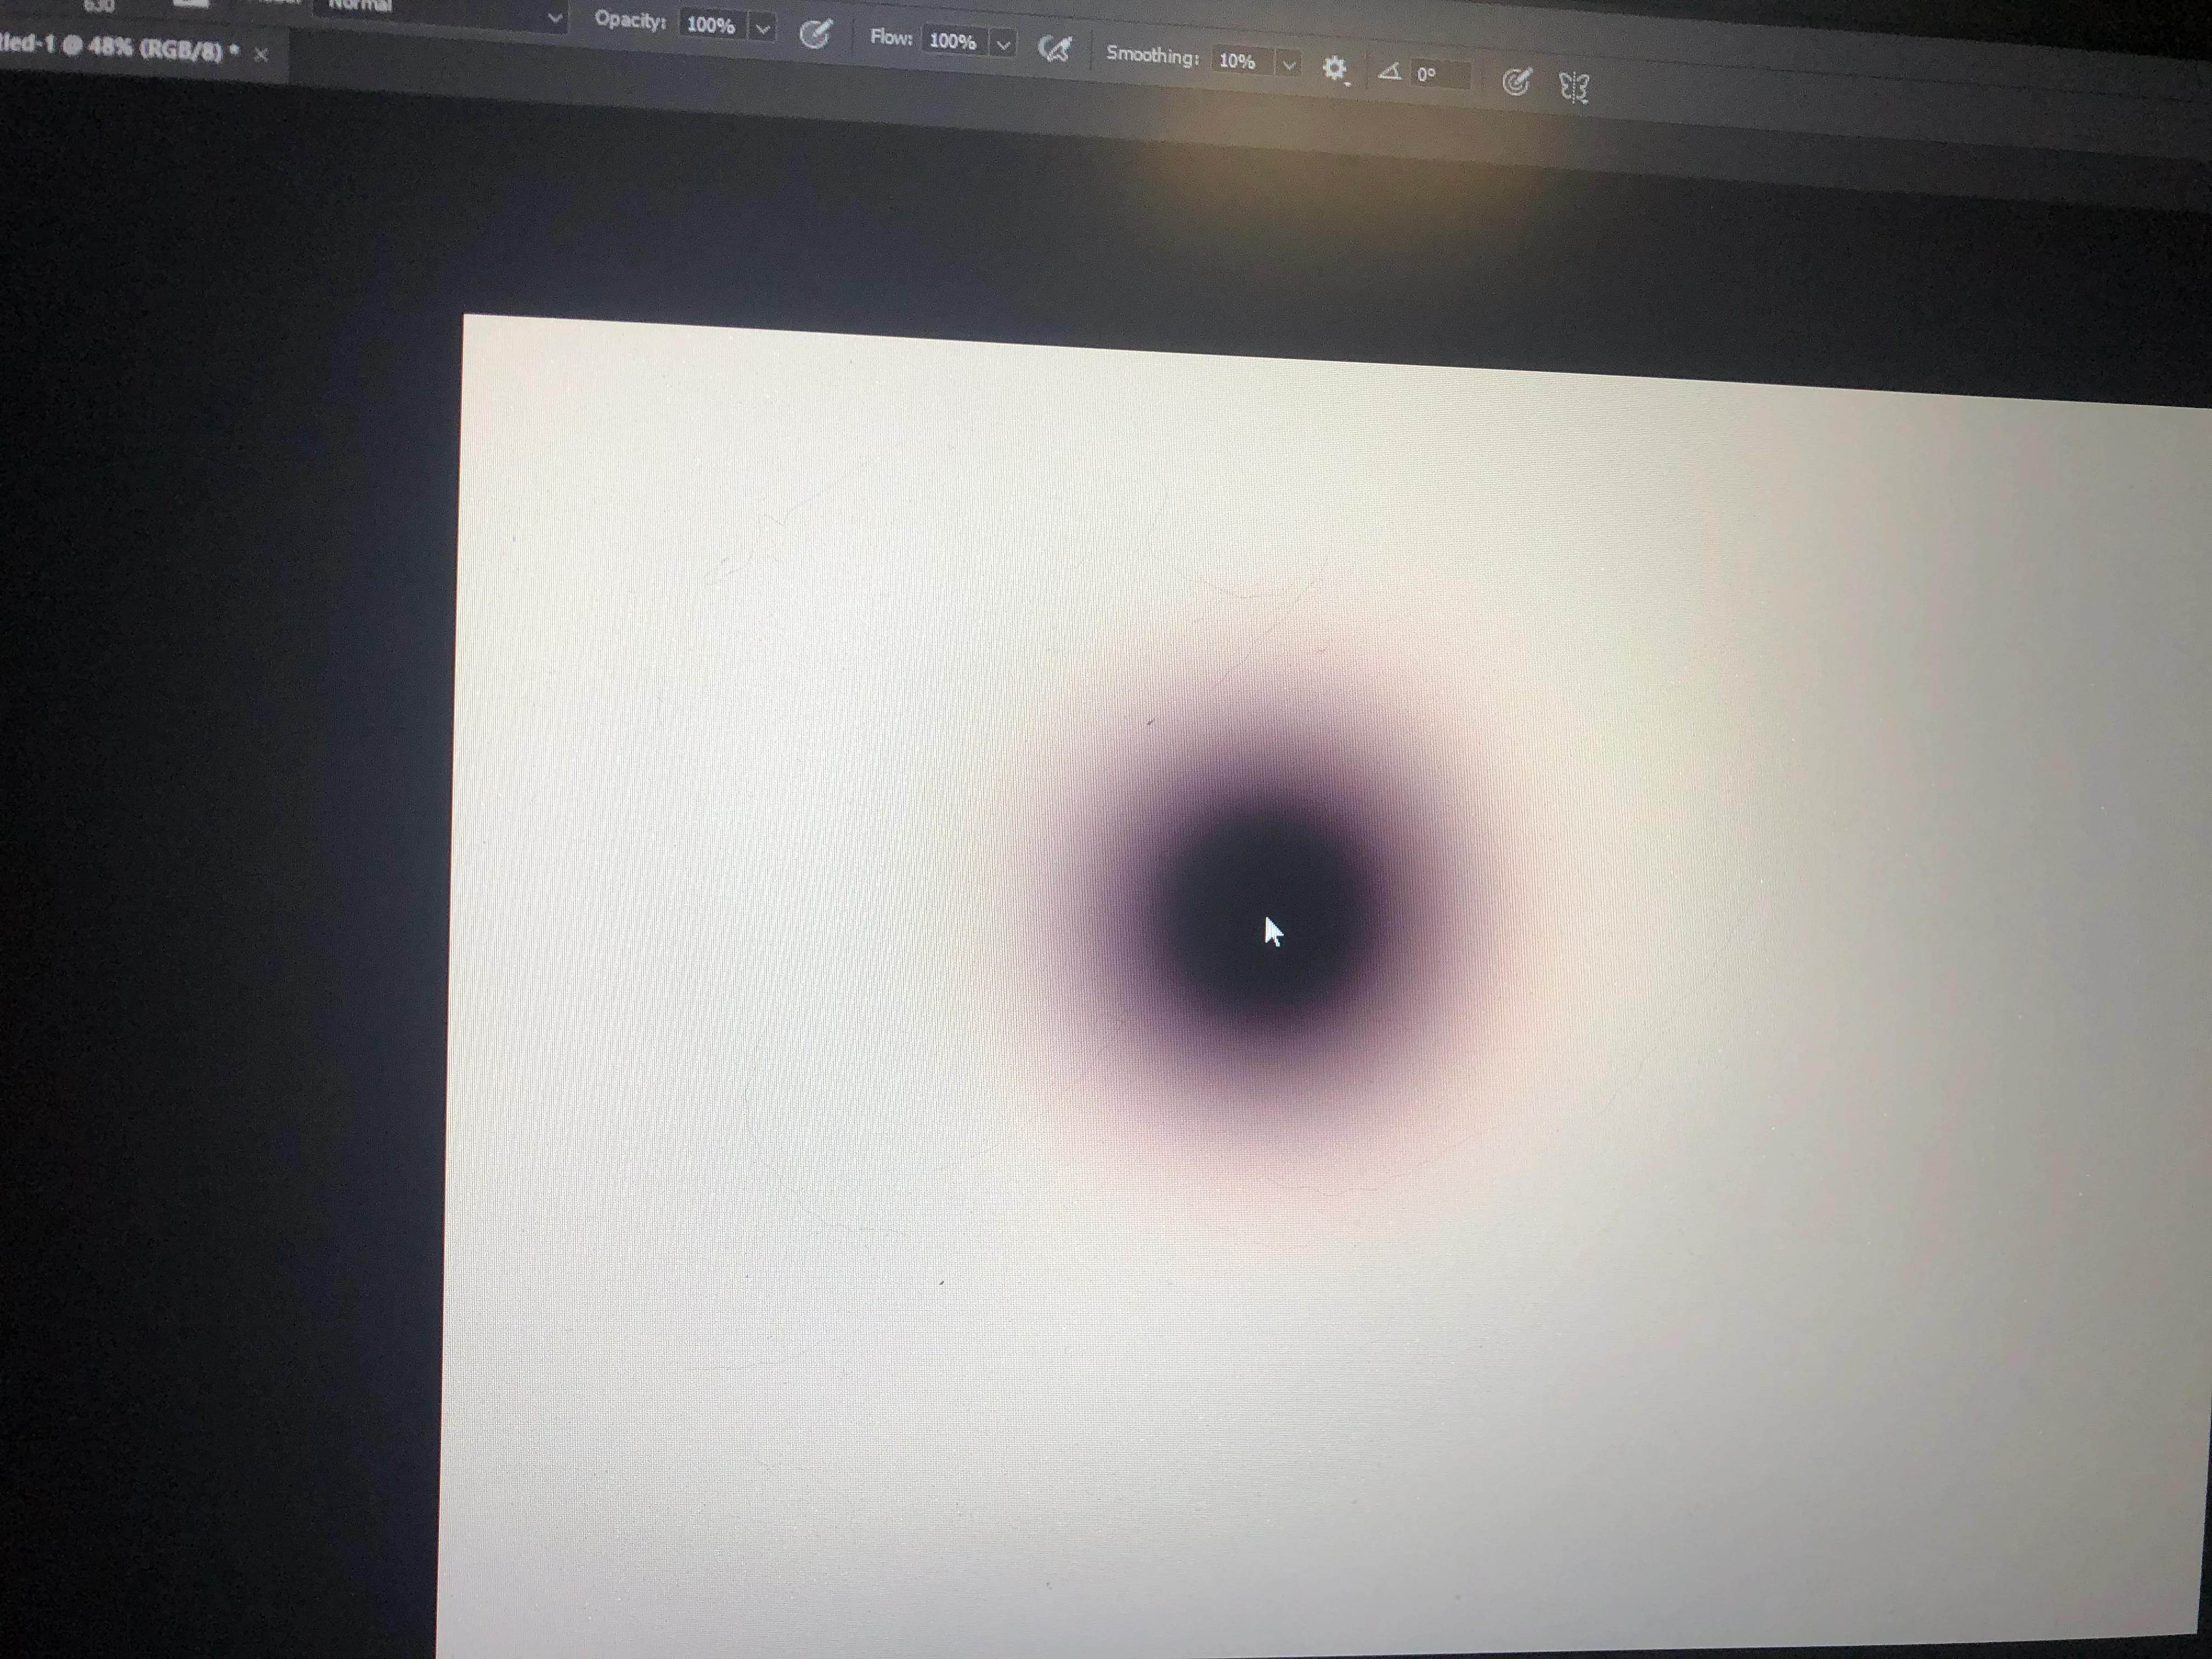Expand the Smoothing slider dropdown arrow
The height and width of the screenshot is (1659, 2212).
pos(1289,65)
